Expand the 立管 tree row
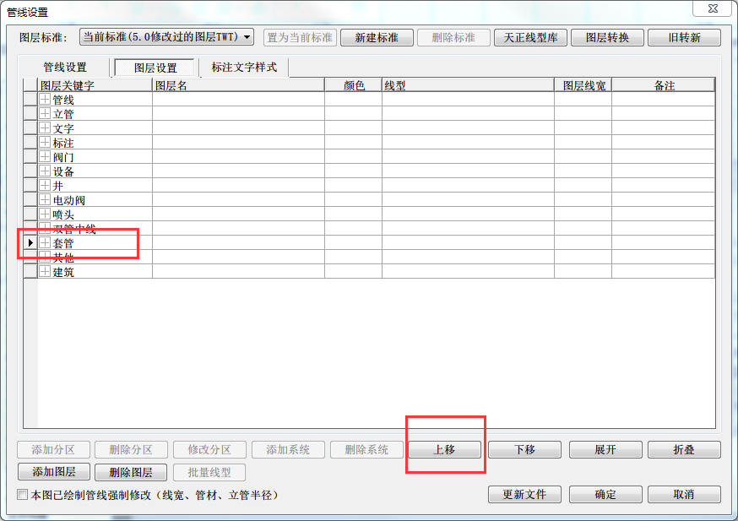The height and width of the screenshot is (521, 738). 45,113
